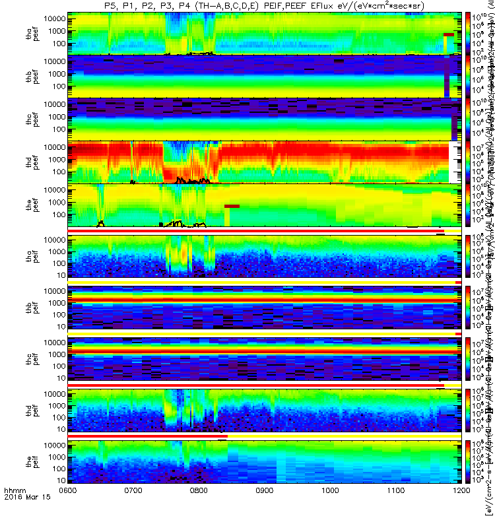495x528 pixels.
Task: Select the "thd peif" panel label
Action: point(32,411)
